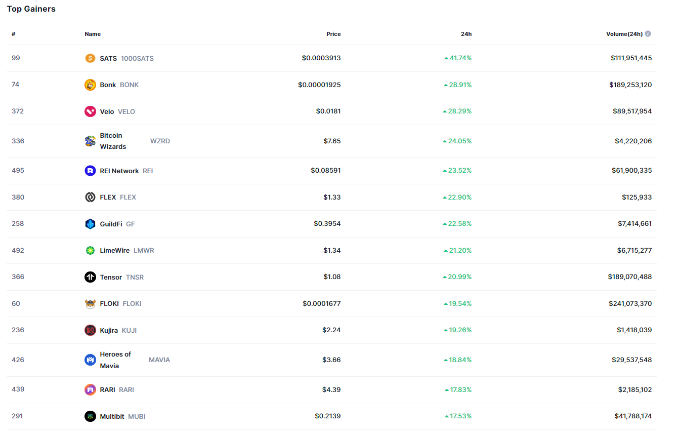
Task: Click the $4,220,206 volume value
Action: [633, 141]
